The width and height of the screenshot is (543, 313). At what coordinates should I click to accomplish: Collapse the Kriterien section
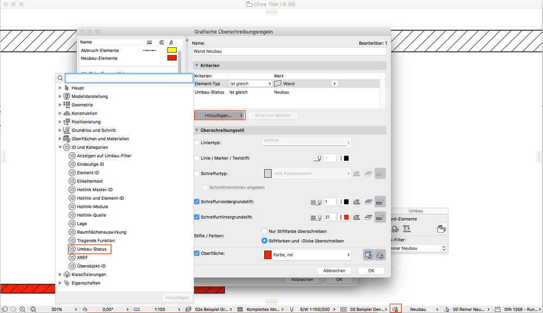pyautogui.click(x=197, y=65)
